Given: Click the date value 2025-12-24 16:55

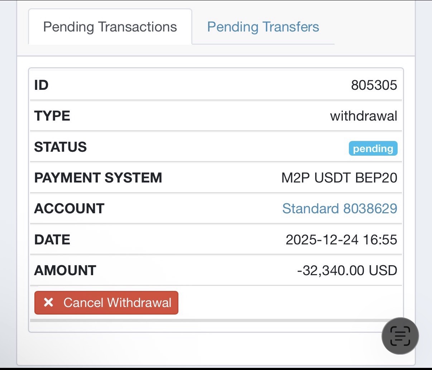Looking at the screenshot, I should [341, 239].
